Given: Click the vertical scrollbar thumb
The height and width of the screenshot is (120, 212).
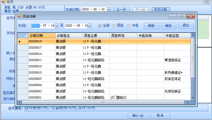Looking at the screenshot, I should (193, 58).
